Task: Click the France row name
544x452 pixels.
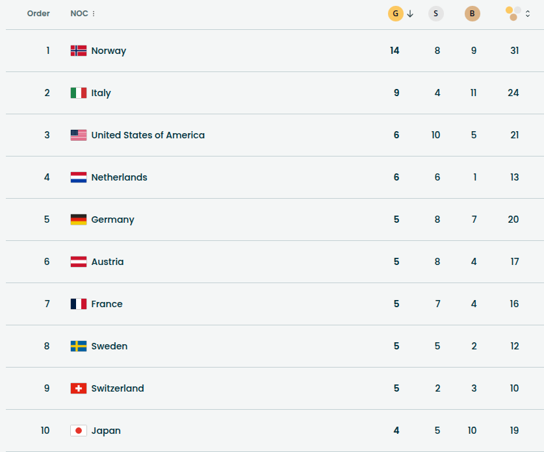Action: pos(107,304)
